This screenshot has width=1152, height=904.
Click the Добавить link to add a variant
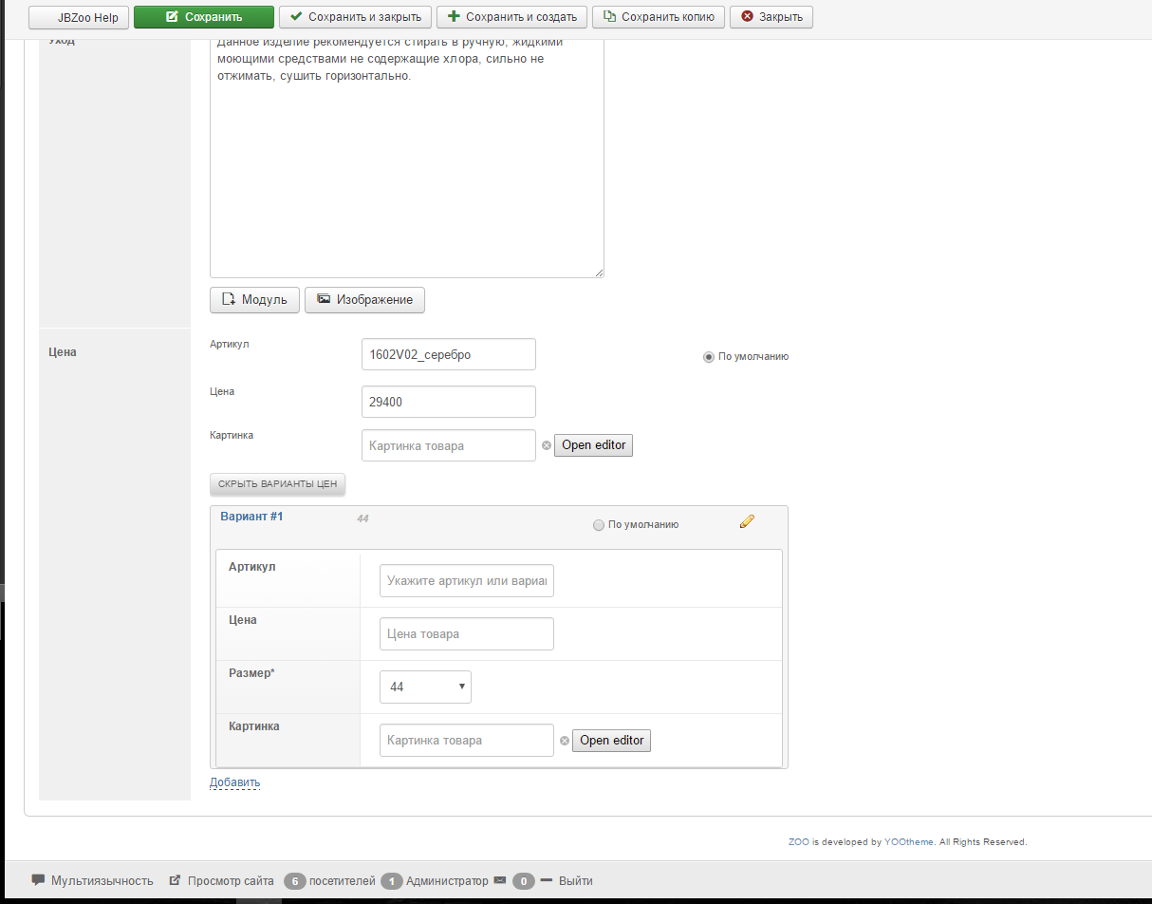(234, 782)
